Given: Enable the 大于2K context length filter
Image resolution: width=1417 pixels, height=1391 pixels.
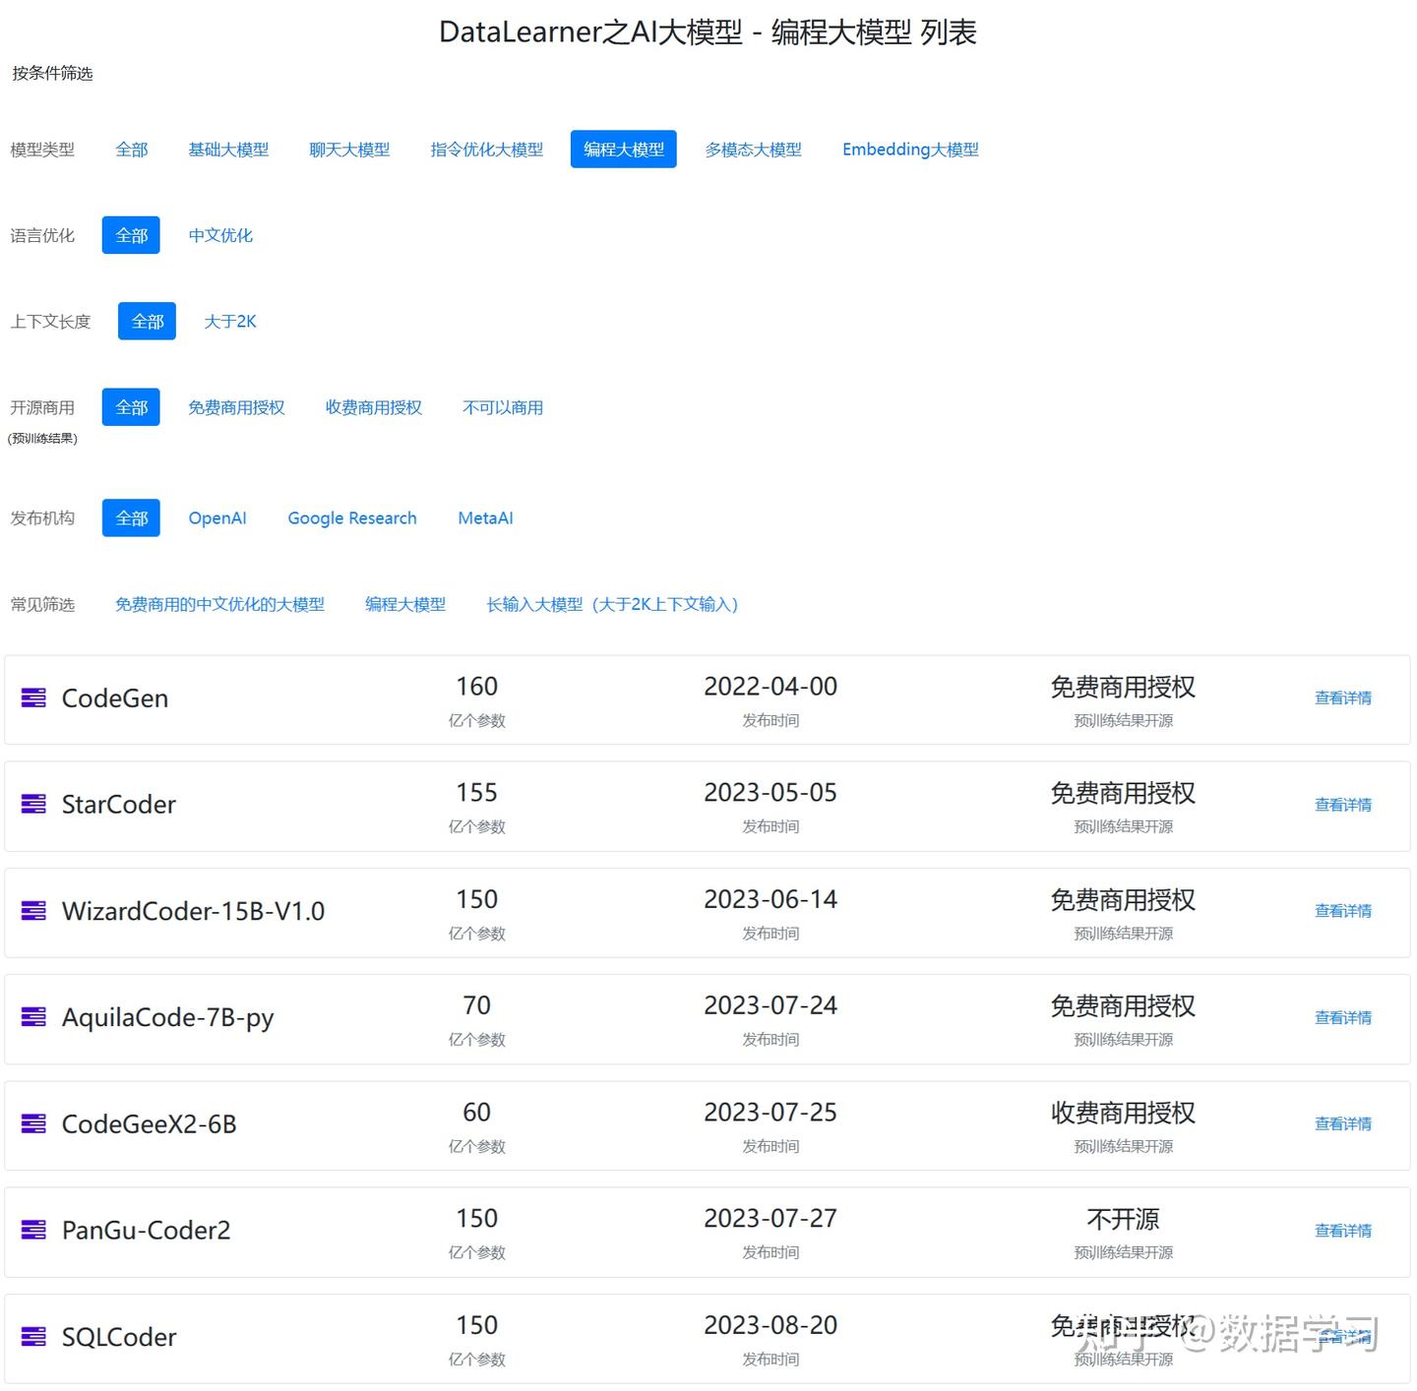Looking at the screenshot, I should pos(229,321).
